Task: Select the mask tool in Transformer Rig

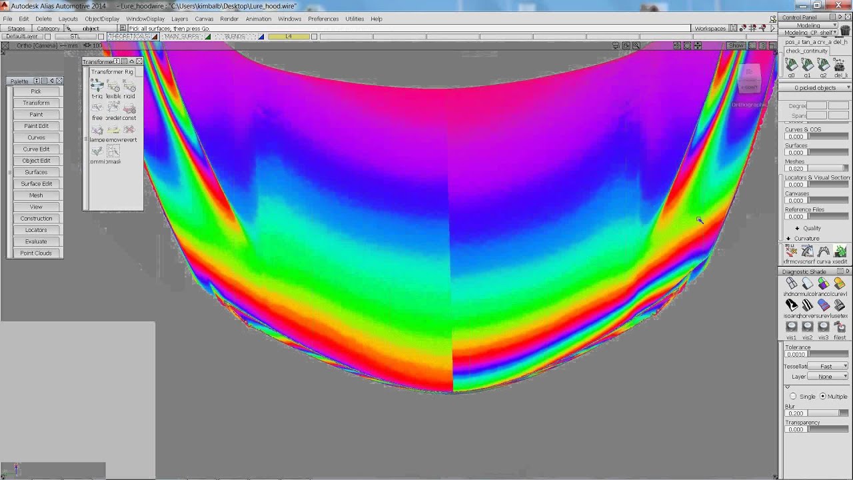Action: (113, 152)
